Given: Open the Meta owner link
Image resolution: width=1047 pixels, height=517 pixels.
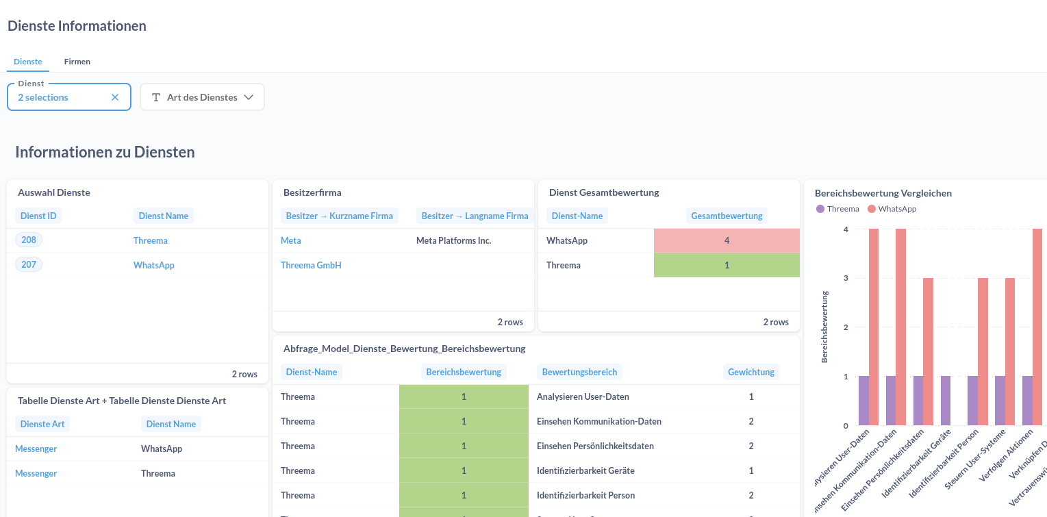Looking at the screenshot, I should pyautogui.click(x=290, y=240).
